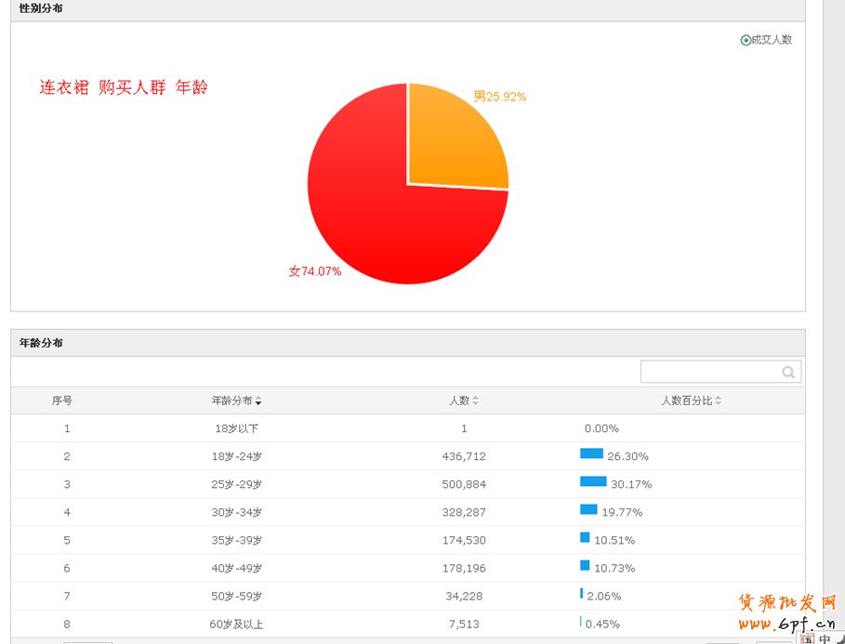Click the 60岁及以上 row label
845x644 pixels.
236,624
